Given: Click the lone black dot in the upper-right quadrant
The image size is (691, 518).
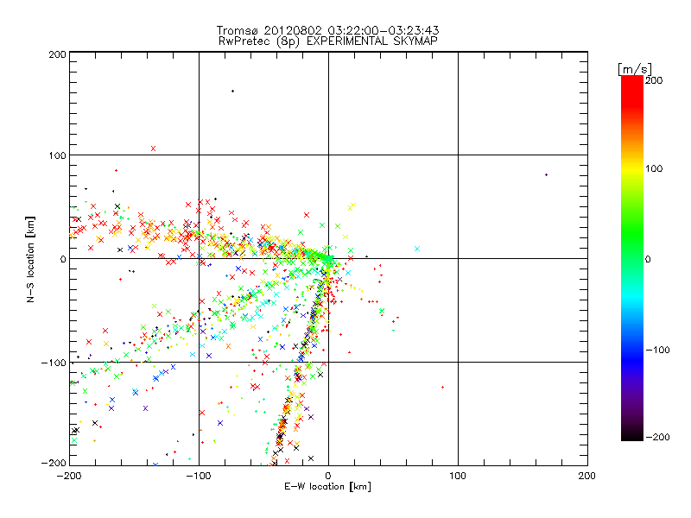Looking at the screenshot, I should click(546, 175).
